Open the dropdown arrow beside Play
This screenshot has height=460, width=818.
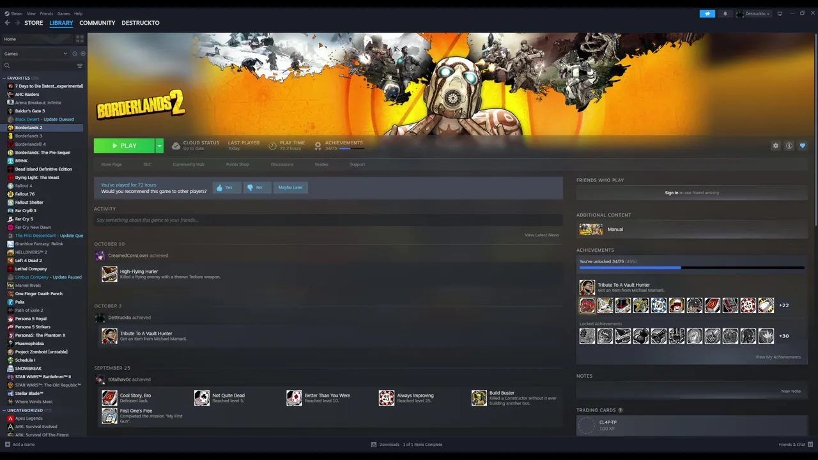tap(159, 146)
